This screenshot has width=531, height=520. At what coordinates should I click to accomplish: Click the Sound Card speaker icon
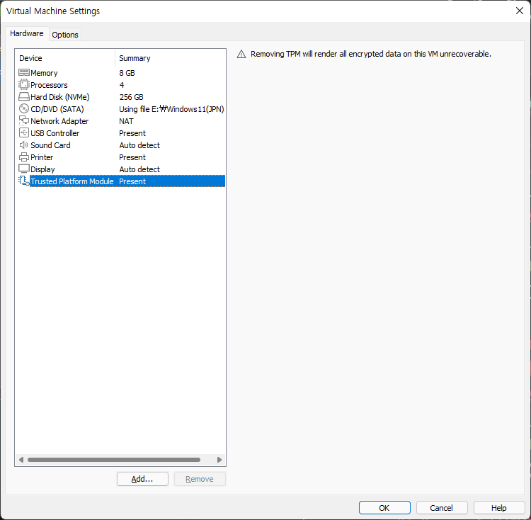pos(23,145)
